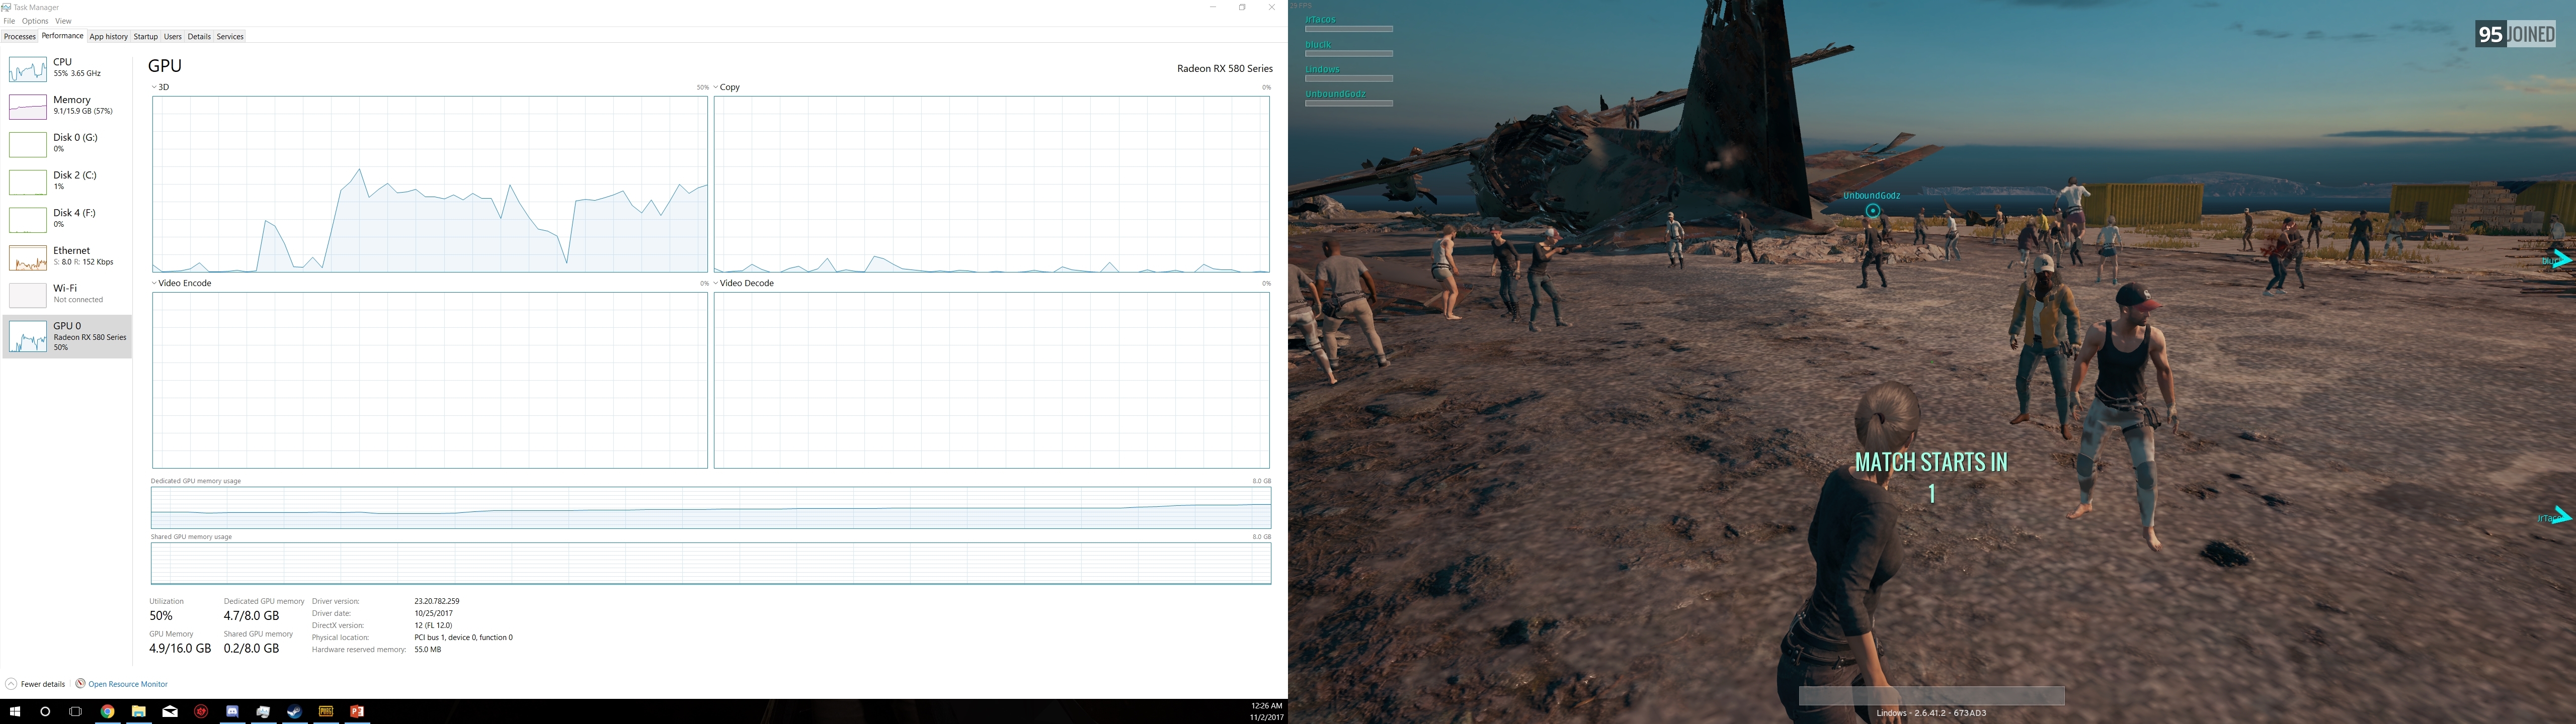Viewport: 2576px width, 724px height.
Task: Click the driver version value 23.20.782.259
Action: click(x=437, y=601)
